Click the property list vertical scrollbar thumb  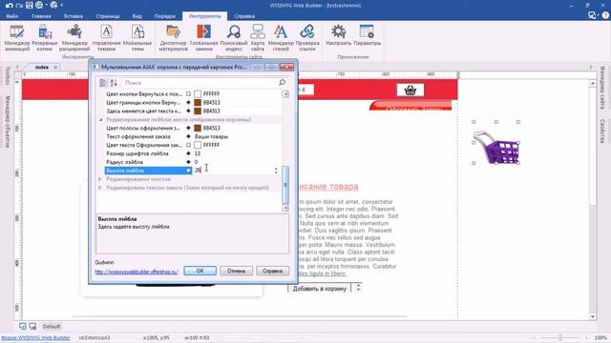click(x=285, y=185)
